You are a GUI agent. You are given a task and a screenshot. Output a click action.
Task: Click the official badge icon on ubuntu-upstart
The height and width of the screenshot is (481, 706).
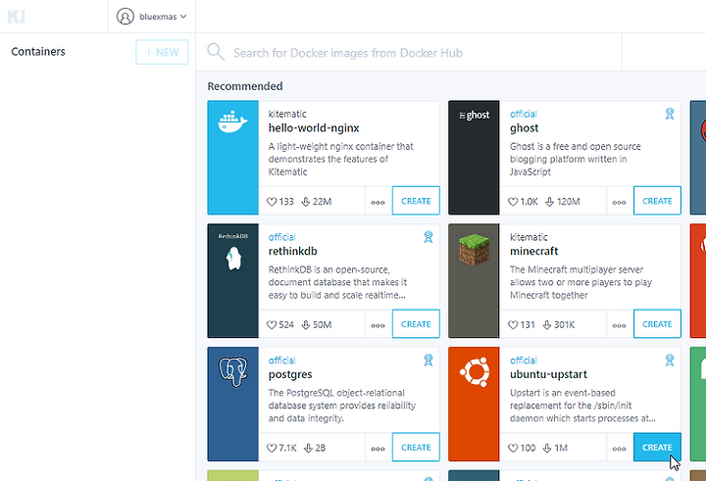point(670,361)
